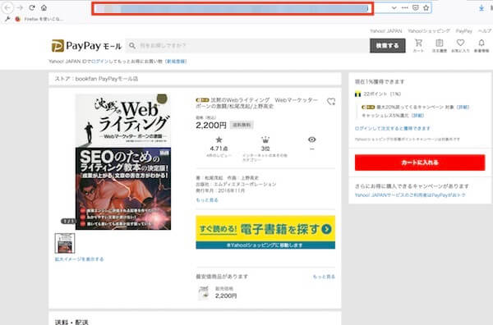Select the small cover thumbnail
Viewport: 493px width, 325px height.
[x=65, y=243]
